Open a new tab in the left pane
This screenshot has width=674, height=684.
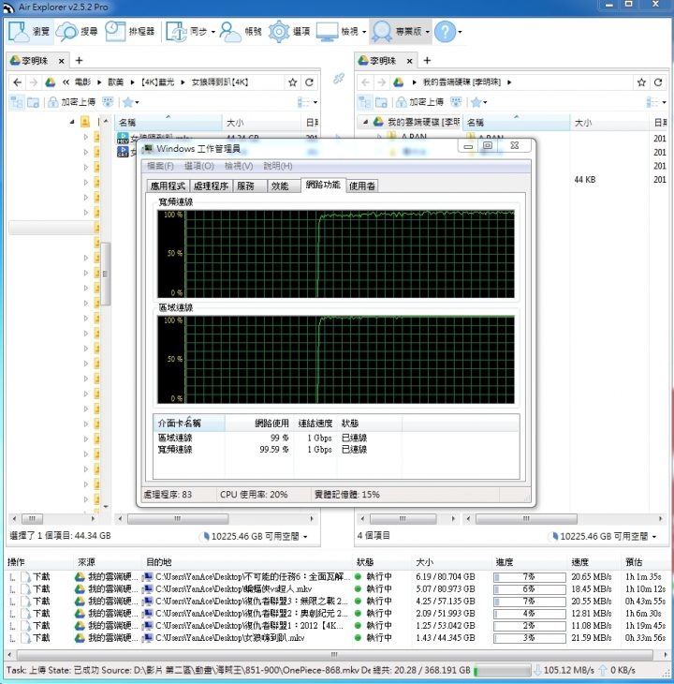[x=79, y=61]
